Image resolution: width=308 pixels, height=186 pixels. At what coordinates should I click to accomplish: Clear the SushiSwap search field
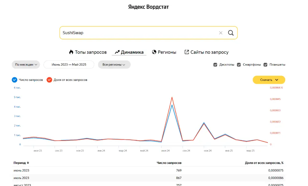(x=221, y=33)
